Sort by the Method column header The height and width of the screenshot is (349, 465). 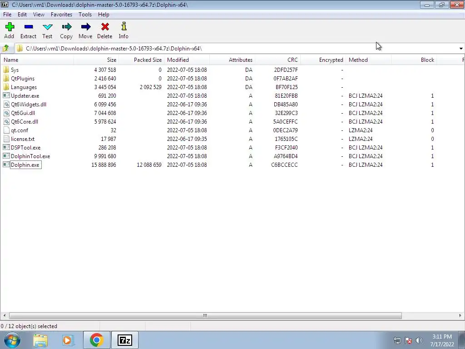(368, 60)
